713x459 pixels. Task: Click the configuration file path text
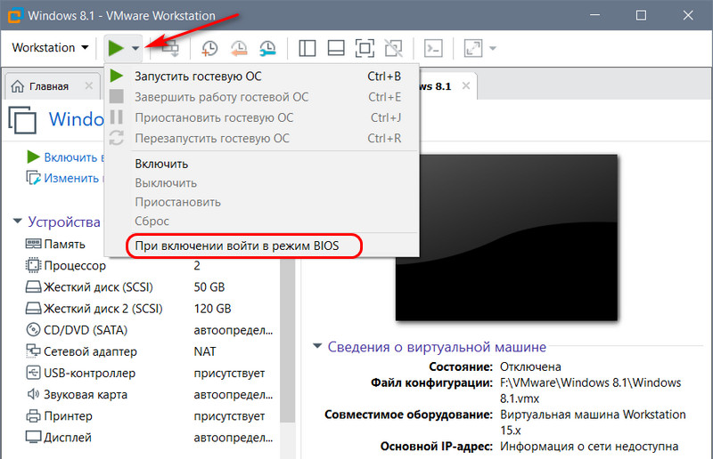tap(590, 391)
